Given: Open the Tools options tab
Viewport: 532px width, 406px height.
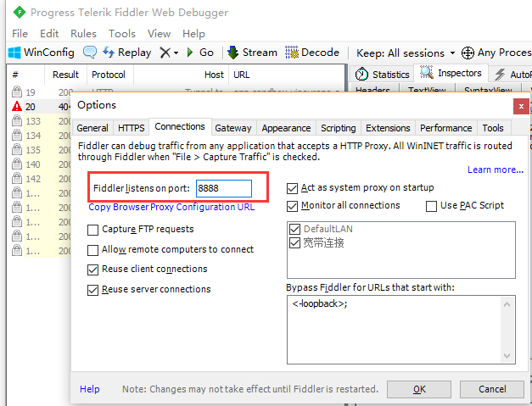Looking at the screenshot, I should point(493,128).
